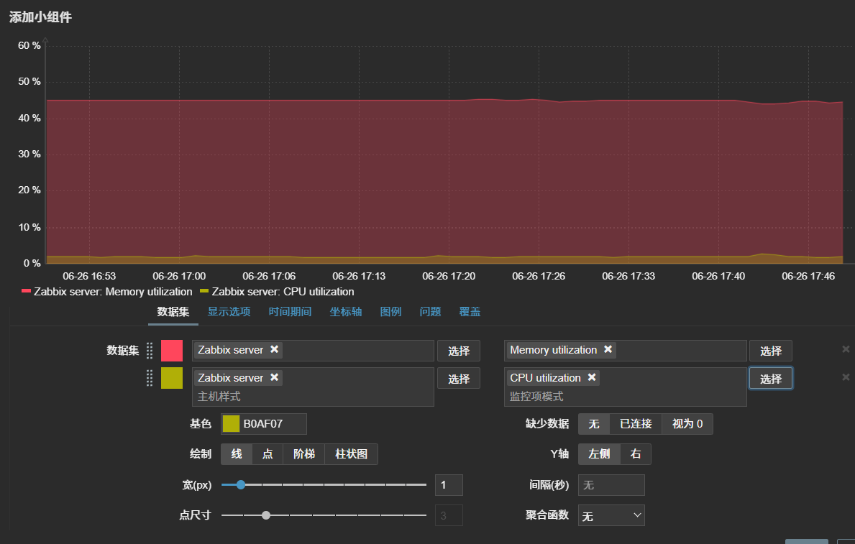Open the 坐标轴 tab

pos(346,311)
